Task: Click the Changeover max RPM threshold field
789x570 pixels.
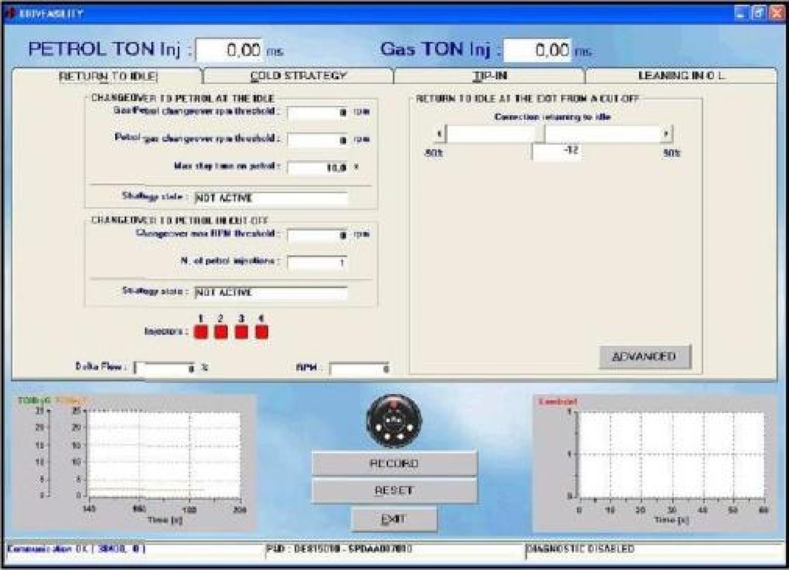Action: [x=318, y=235]
